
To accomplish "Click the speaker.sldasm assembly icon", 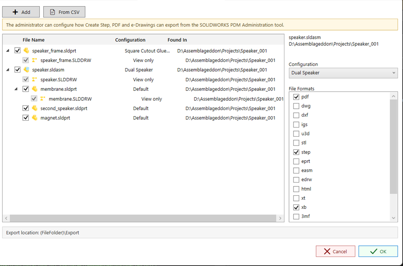I will click(26, 69).
